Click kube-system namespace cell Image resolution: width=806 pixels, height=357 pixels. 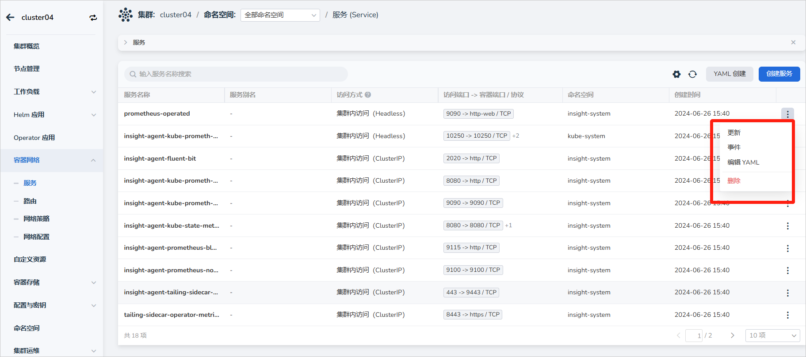pos(586,136)
